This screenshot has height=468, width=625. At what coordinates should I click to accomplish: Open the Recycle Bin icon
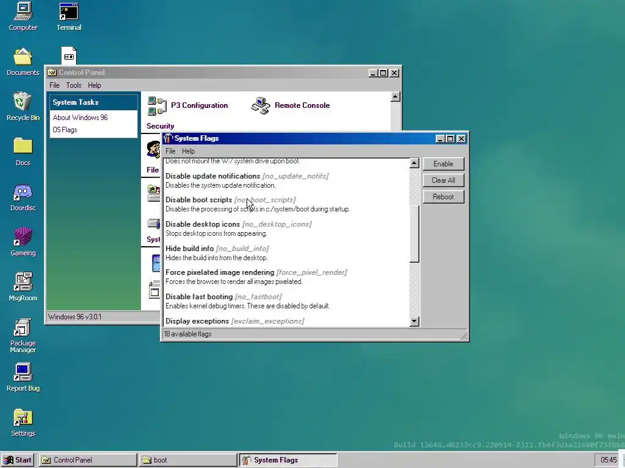(x=23, y=107)
